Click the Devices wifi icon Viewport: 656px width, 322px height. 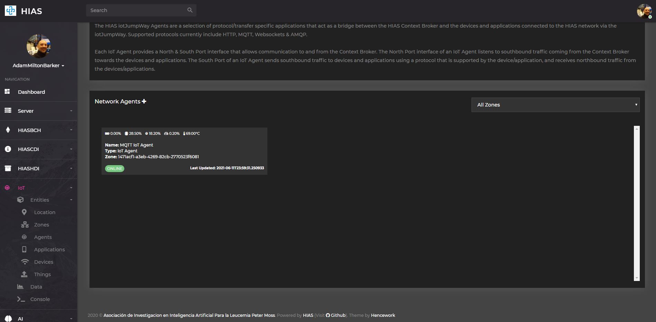pos(25,262)
